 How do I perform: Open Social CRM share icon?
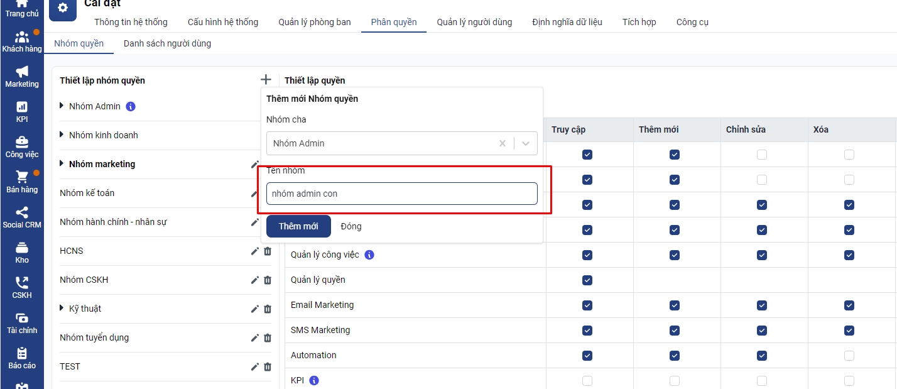click(x=22, y=213)
